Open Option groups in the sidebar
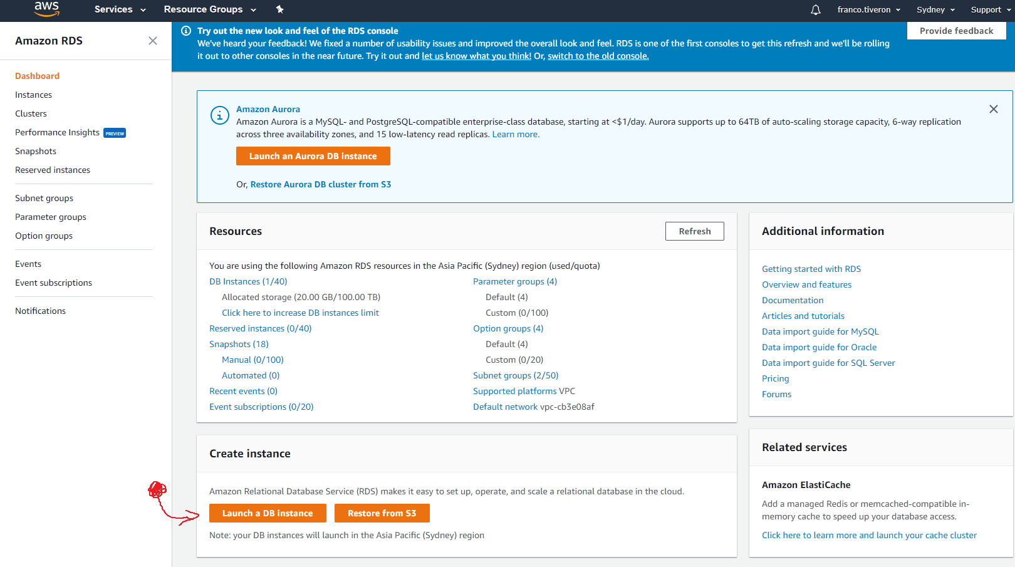1015x567 pixels. 44,236
